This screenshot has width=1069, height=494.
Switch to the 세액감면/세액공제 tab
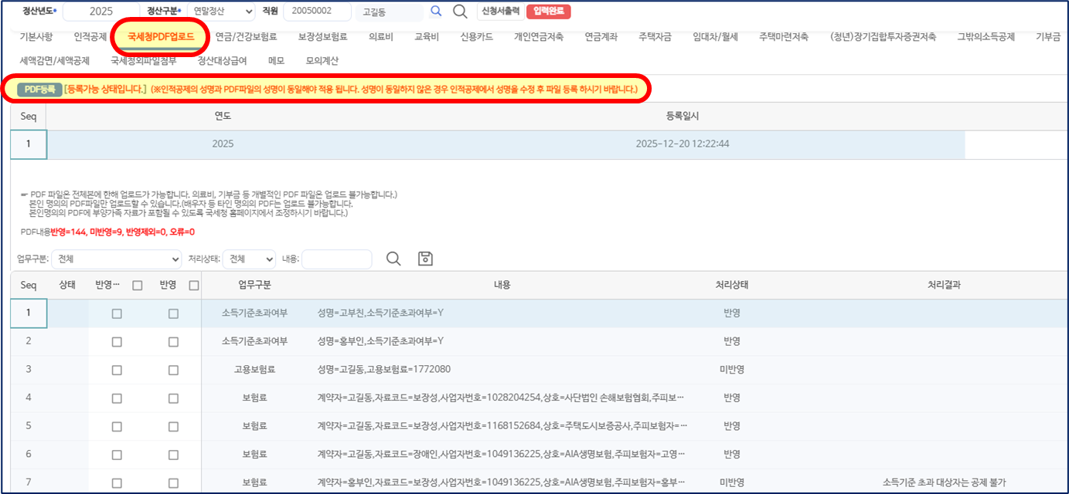pyautogui.click(x=55, y=60)
